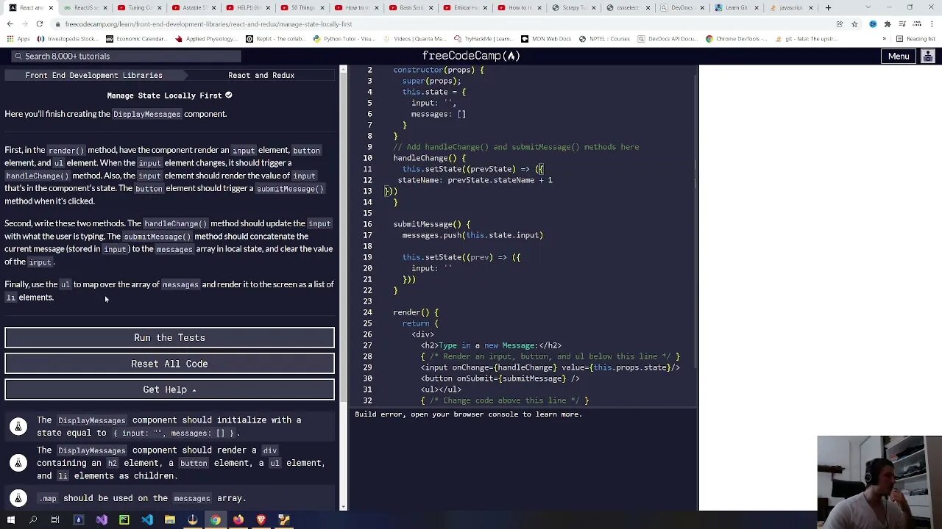Screen dimensions: 942x529
Task: Open the Reading list button
Action: tap(916, 39)
